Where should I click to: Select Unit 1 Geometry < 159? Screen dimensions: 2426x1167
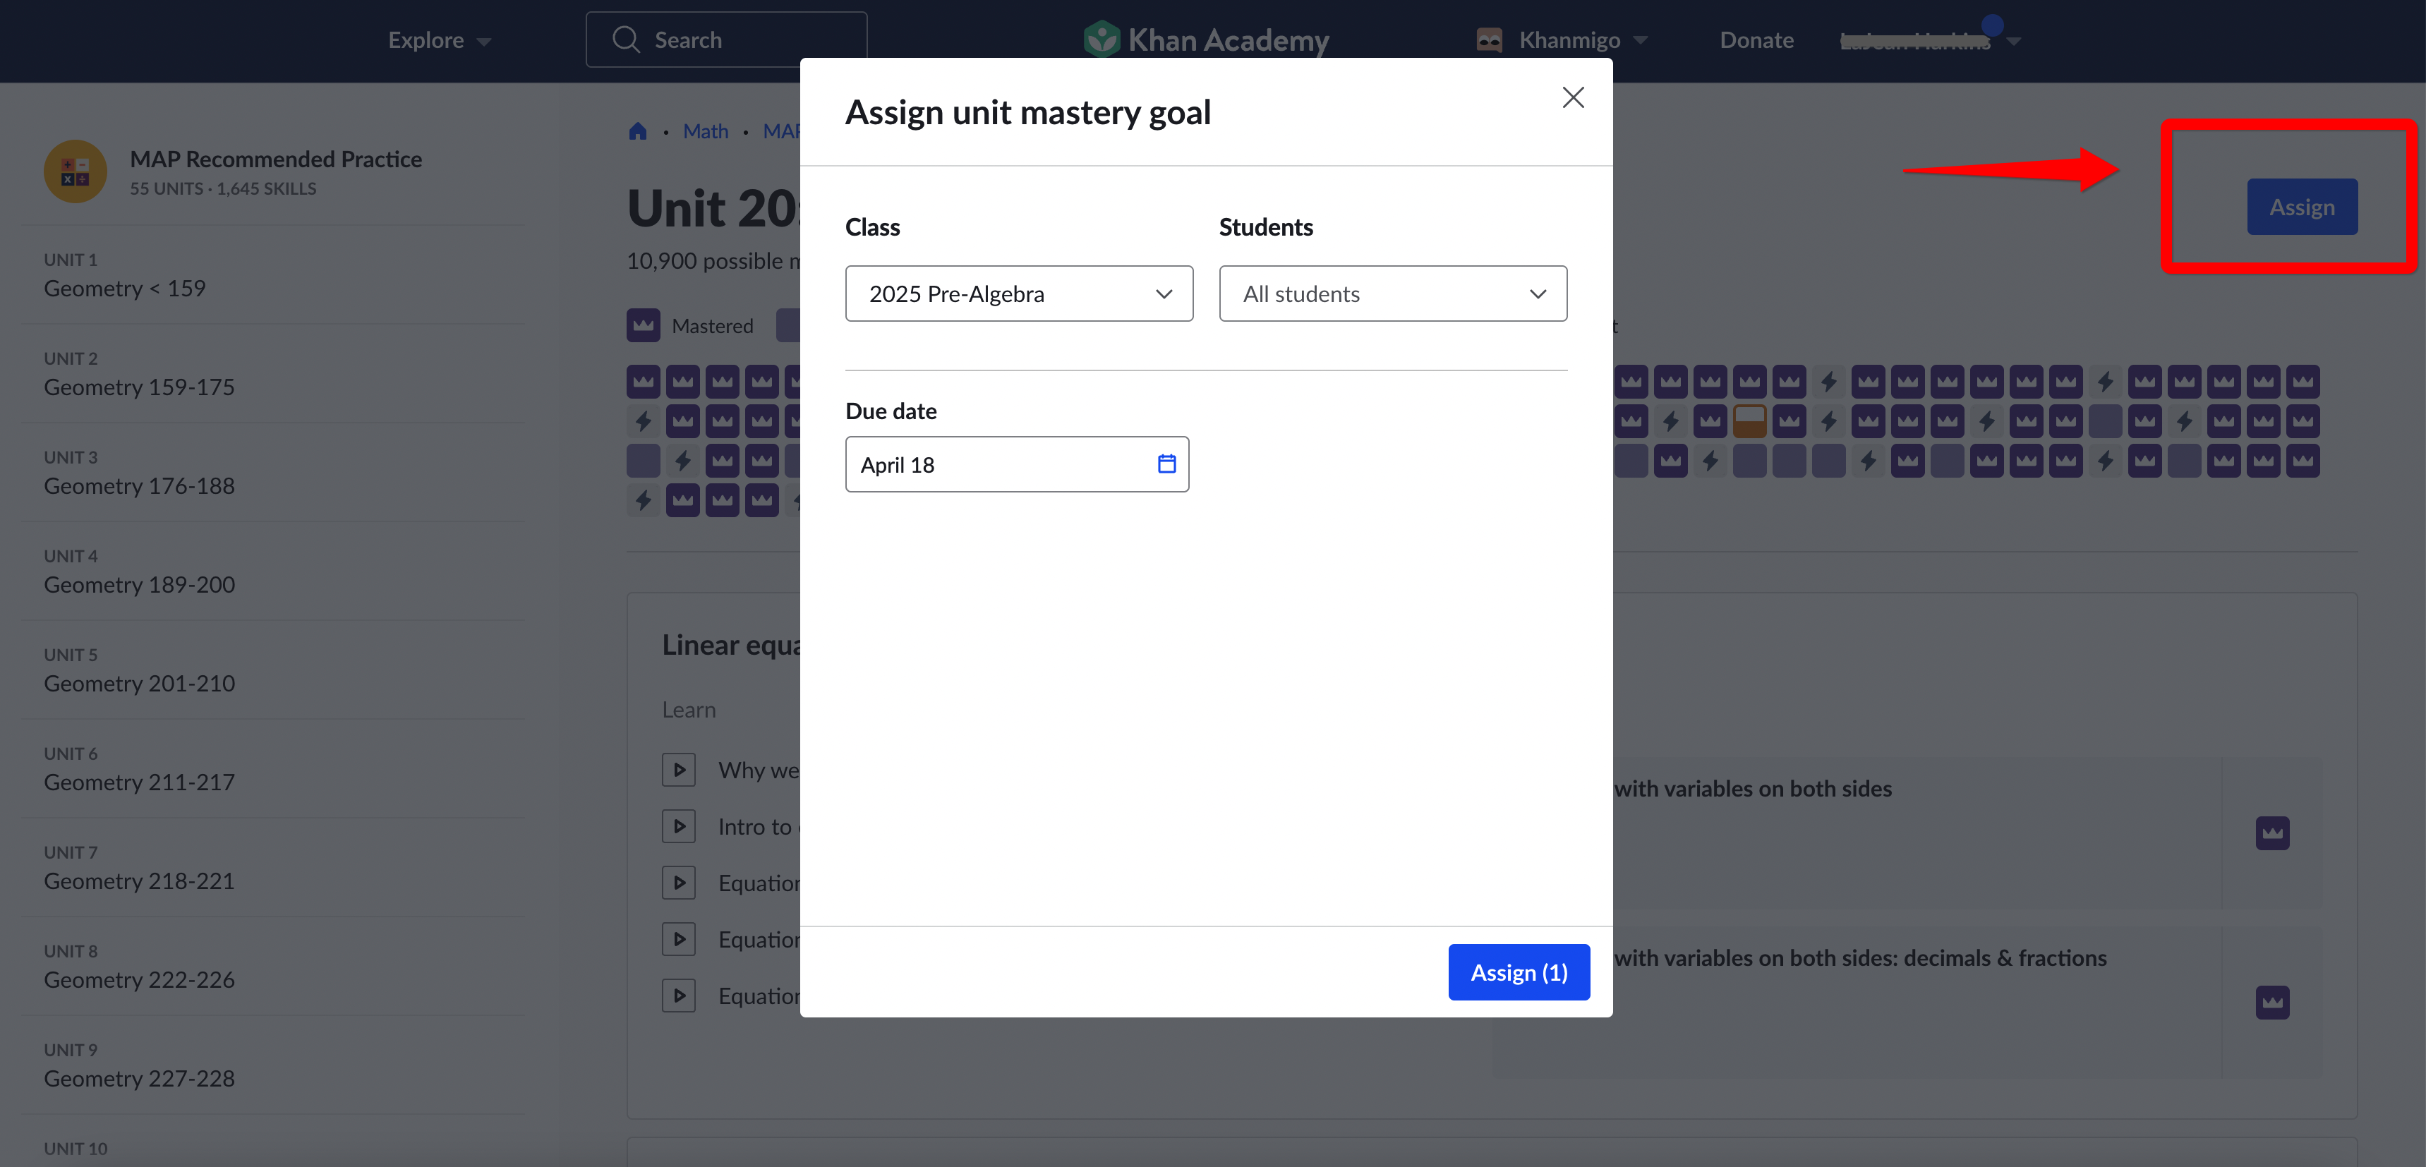pos(273,275)
